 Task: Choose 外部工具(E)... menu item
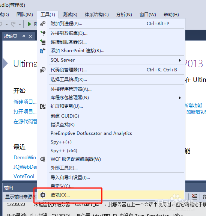pos(111,168)
